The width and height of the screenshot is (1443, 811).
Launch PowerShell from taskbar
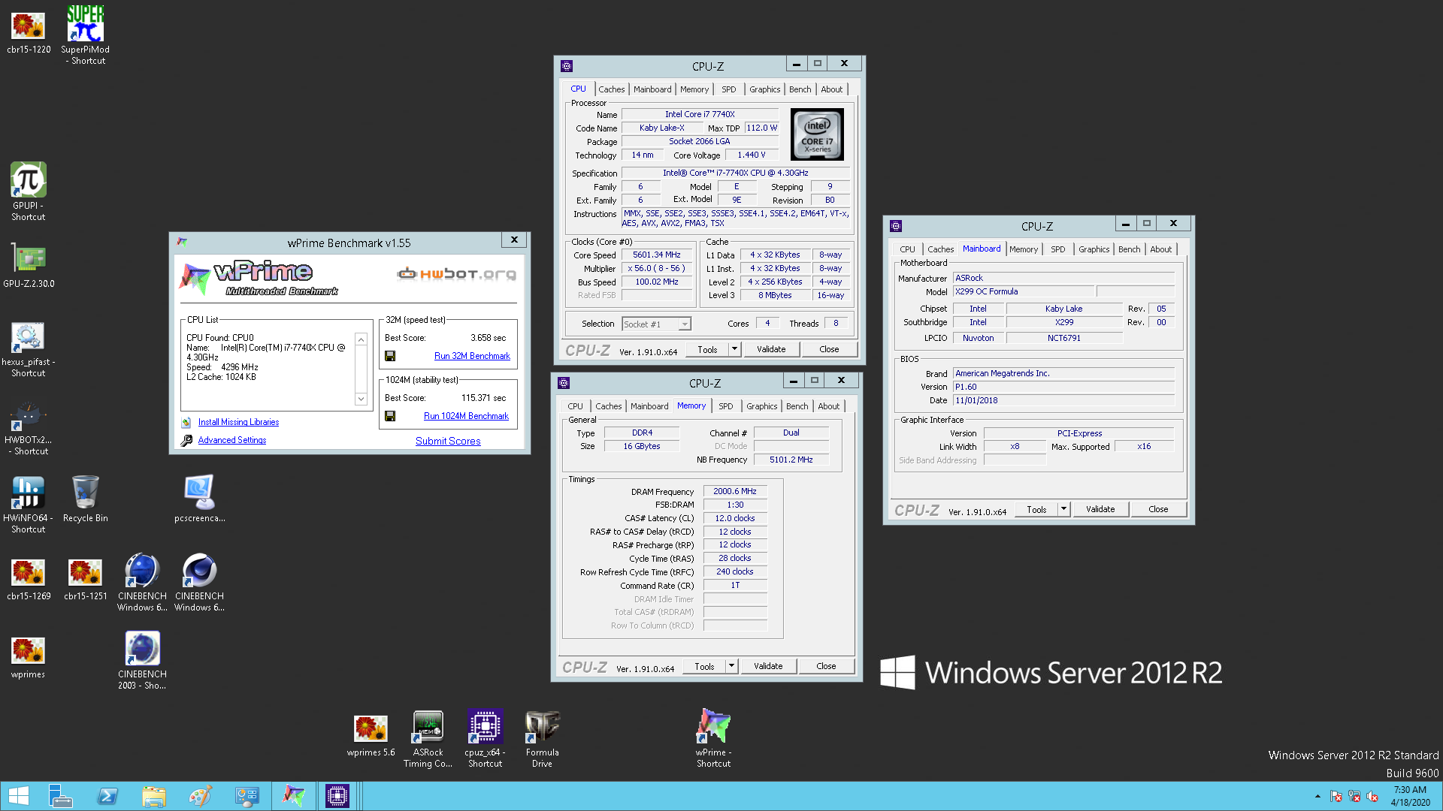pos(107,796)
